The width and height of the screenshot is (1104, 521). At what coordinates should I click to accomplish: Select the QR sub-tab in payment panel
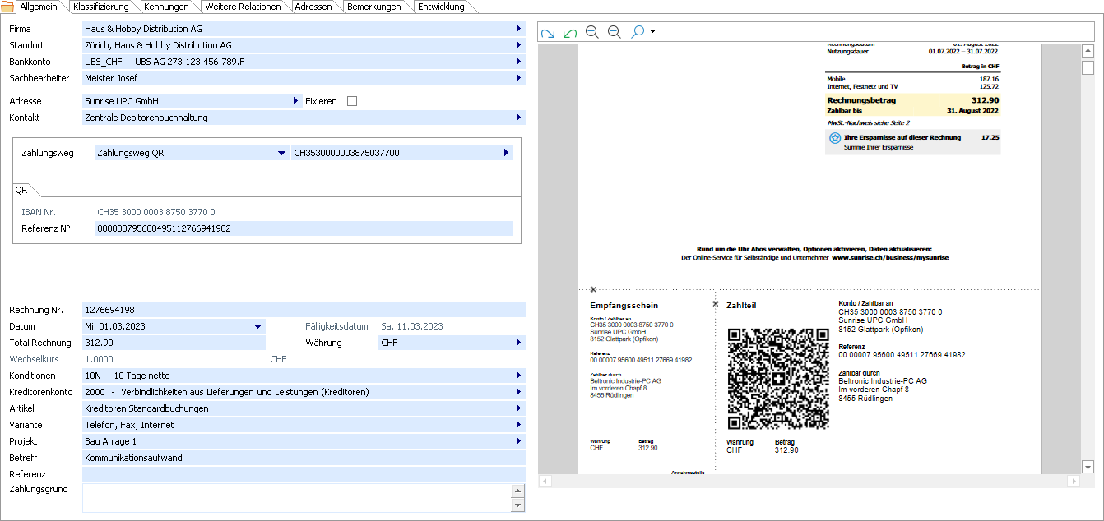point(21,190)
